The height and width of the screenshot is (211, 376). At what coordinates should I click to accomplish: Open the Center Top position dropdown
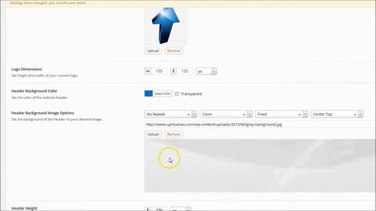[337, 114]
